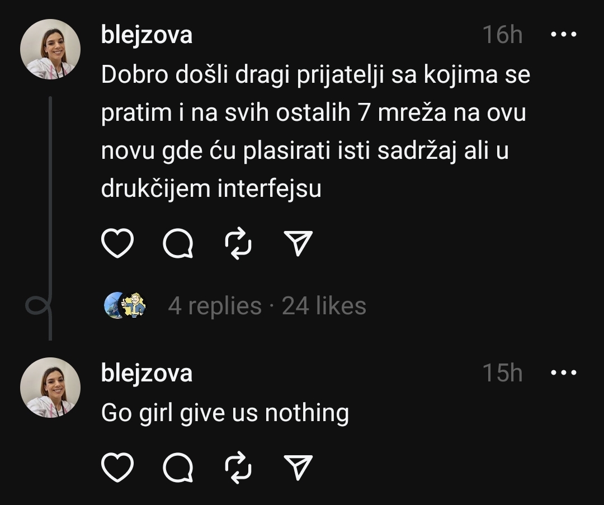The height and width of the screenshot is (505, 604).
Task: Open the 'Go girl give us nothing' text
Action: 225,413
